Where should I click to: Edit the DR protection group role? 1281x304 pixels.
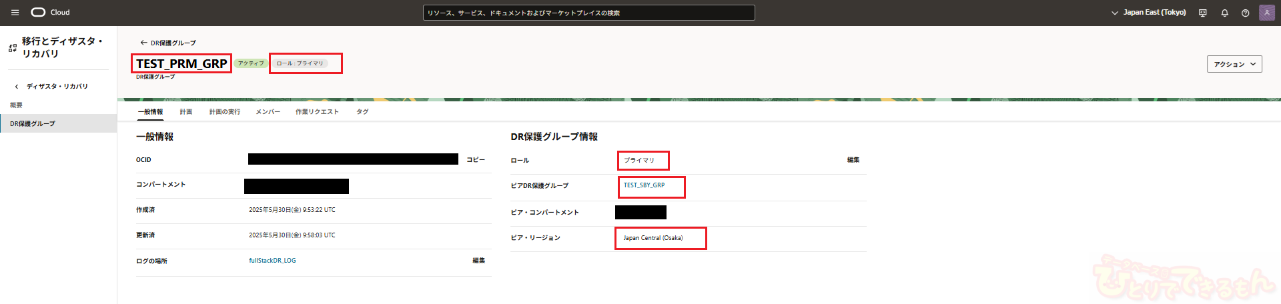[x=853, y=160]
